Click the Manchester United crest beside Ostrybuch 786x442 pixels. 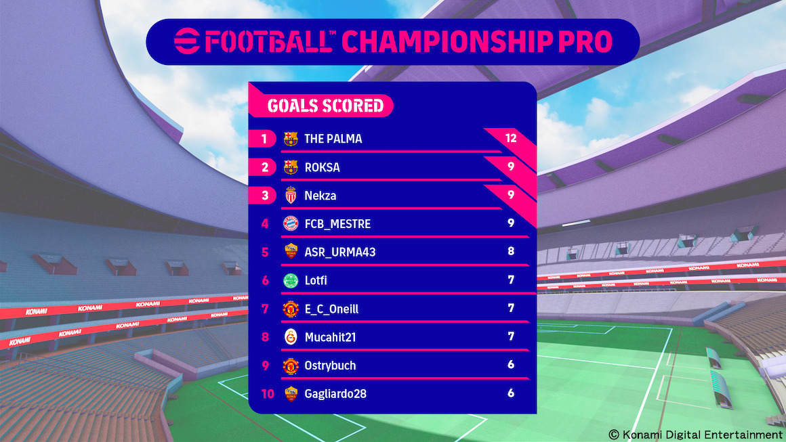pyautogui.click(x=290, y=366)
